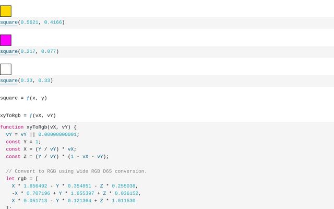The height and width of the screenshot is (209, 334).
Task: Click the underlined square reference before 0.33
Action: (x=9, y=81)
